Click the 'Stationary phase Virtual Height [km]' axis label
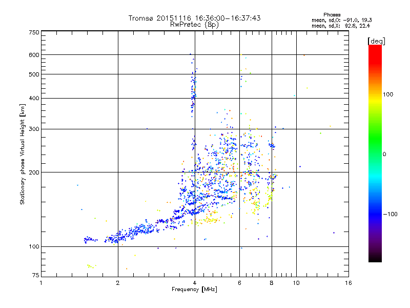Viewport: 410px width, 308px height. (22, 154)
